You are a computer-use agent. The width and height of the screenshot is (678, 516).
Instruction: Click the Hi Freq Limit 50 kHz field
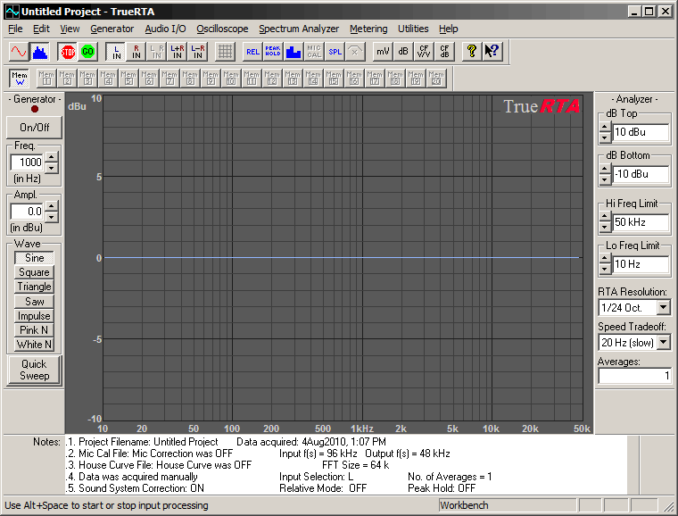(x=641, y=222)
